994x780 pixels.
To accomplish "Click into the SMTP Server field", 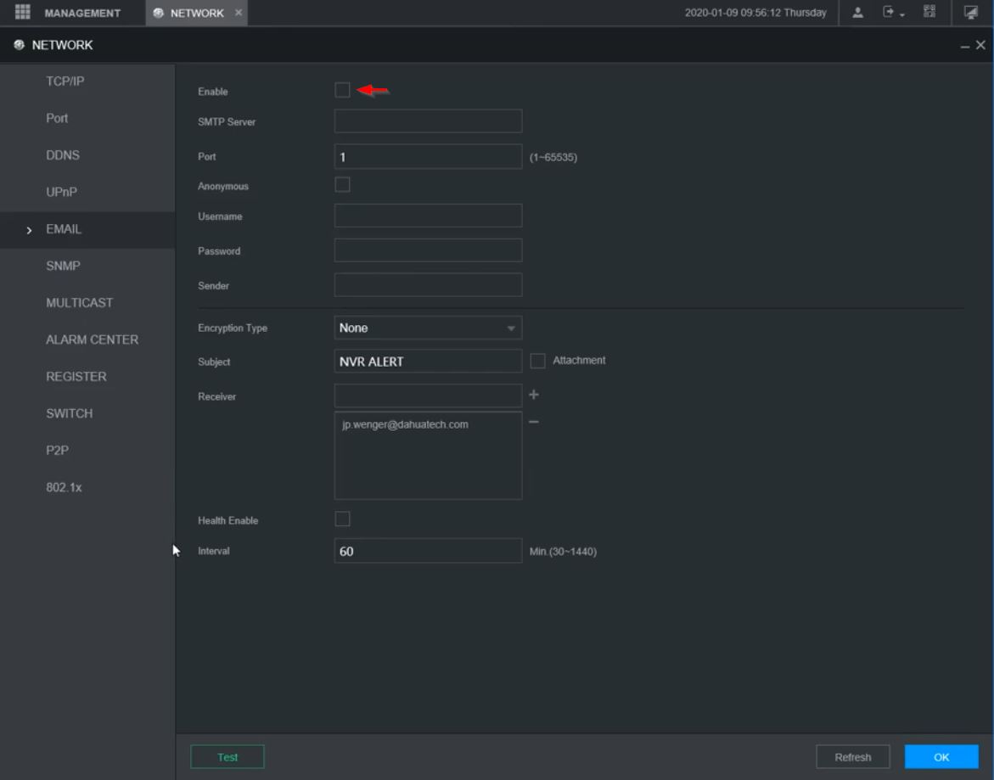I will (428, 121).
